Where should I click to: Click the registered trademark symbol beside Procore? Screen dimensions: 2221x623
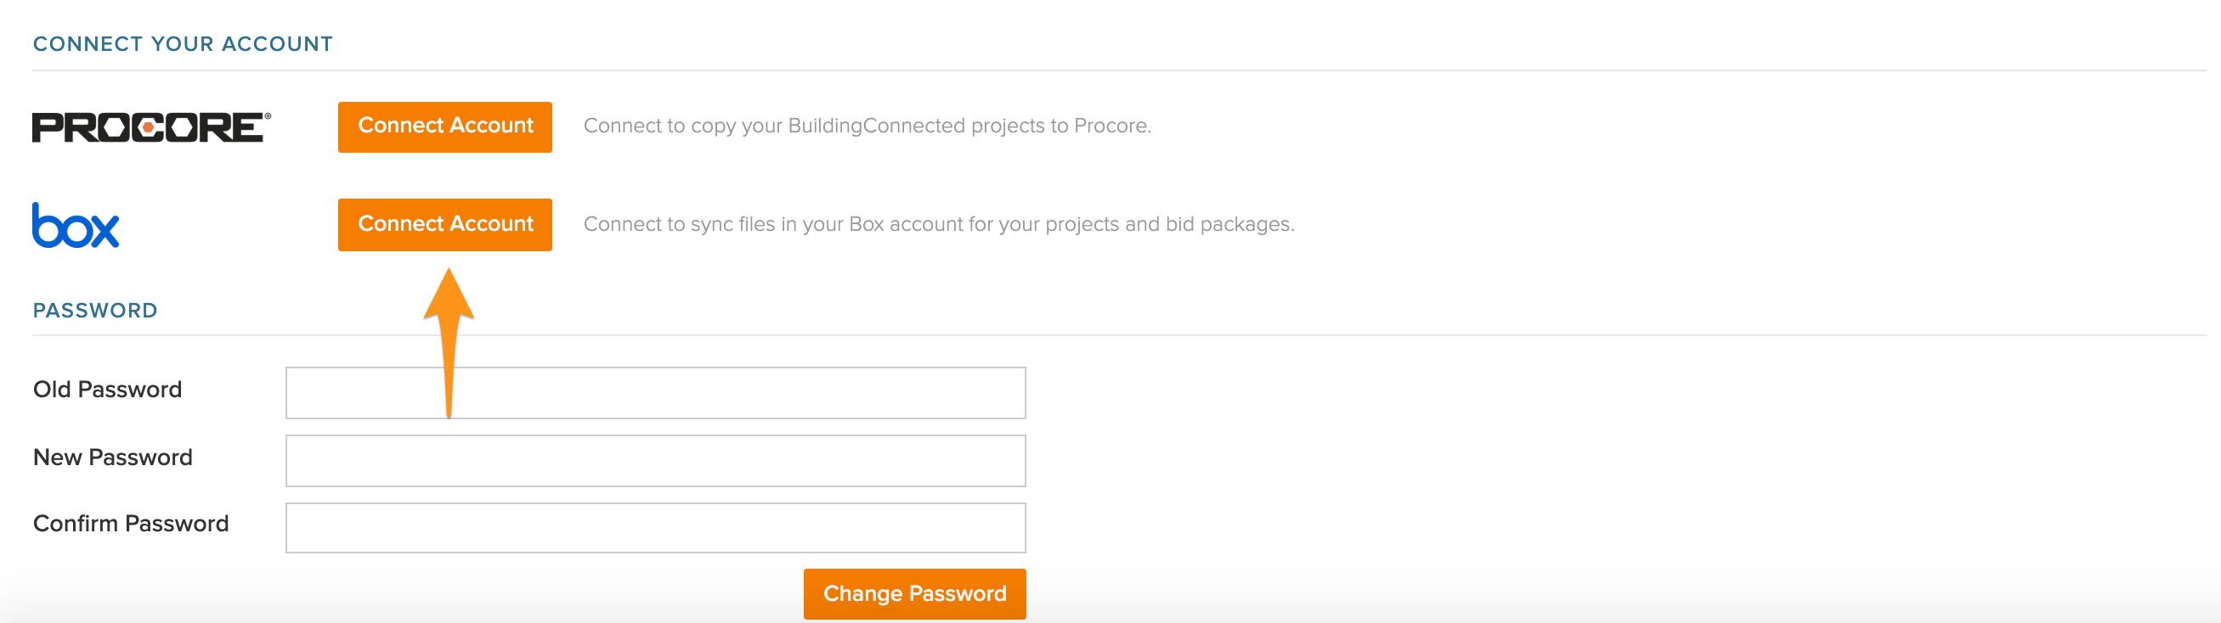pos(268,115)
